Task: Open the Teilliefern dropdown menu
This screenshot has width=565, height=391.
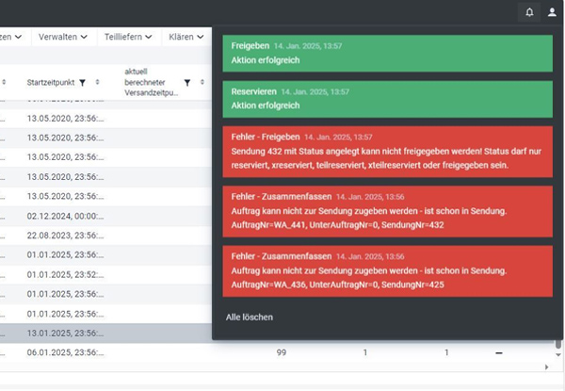Action: (x=128, y=37)
